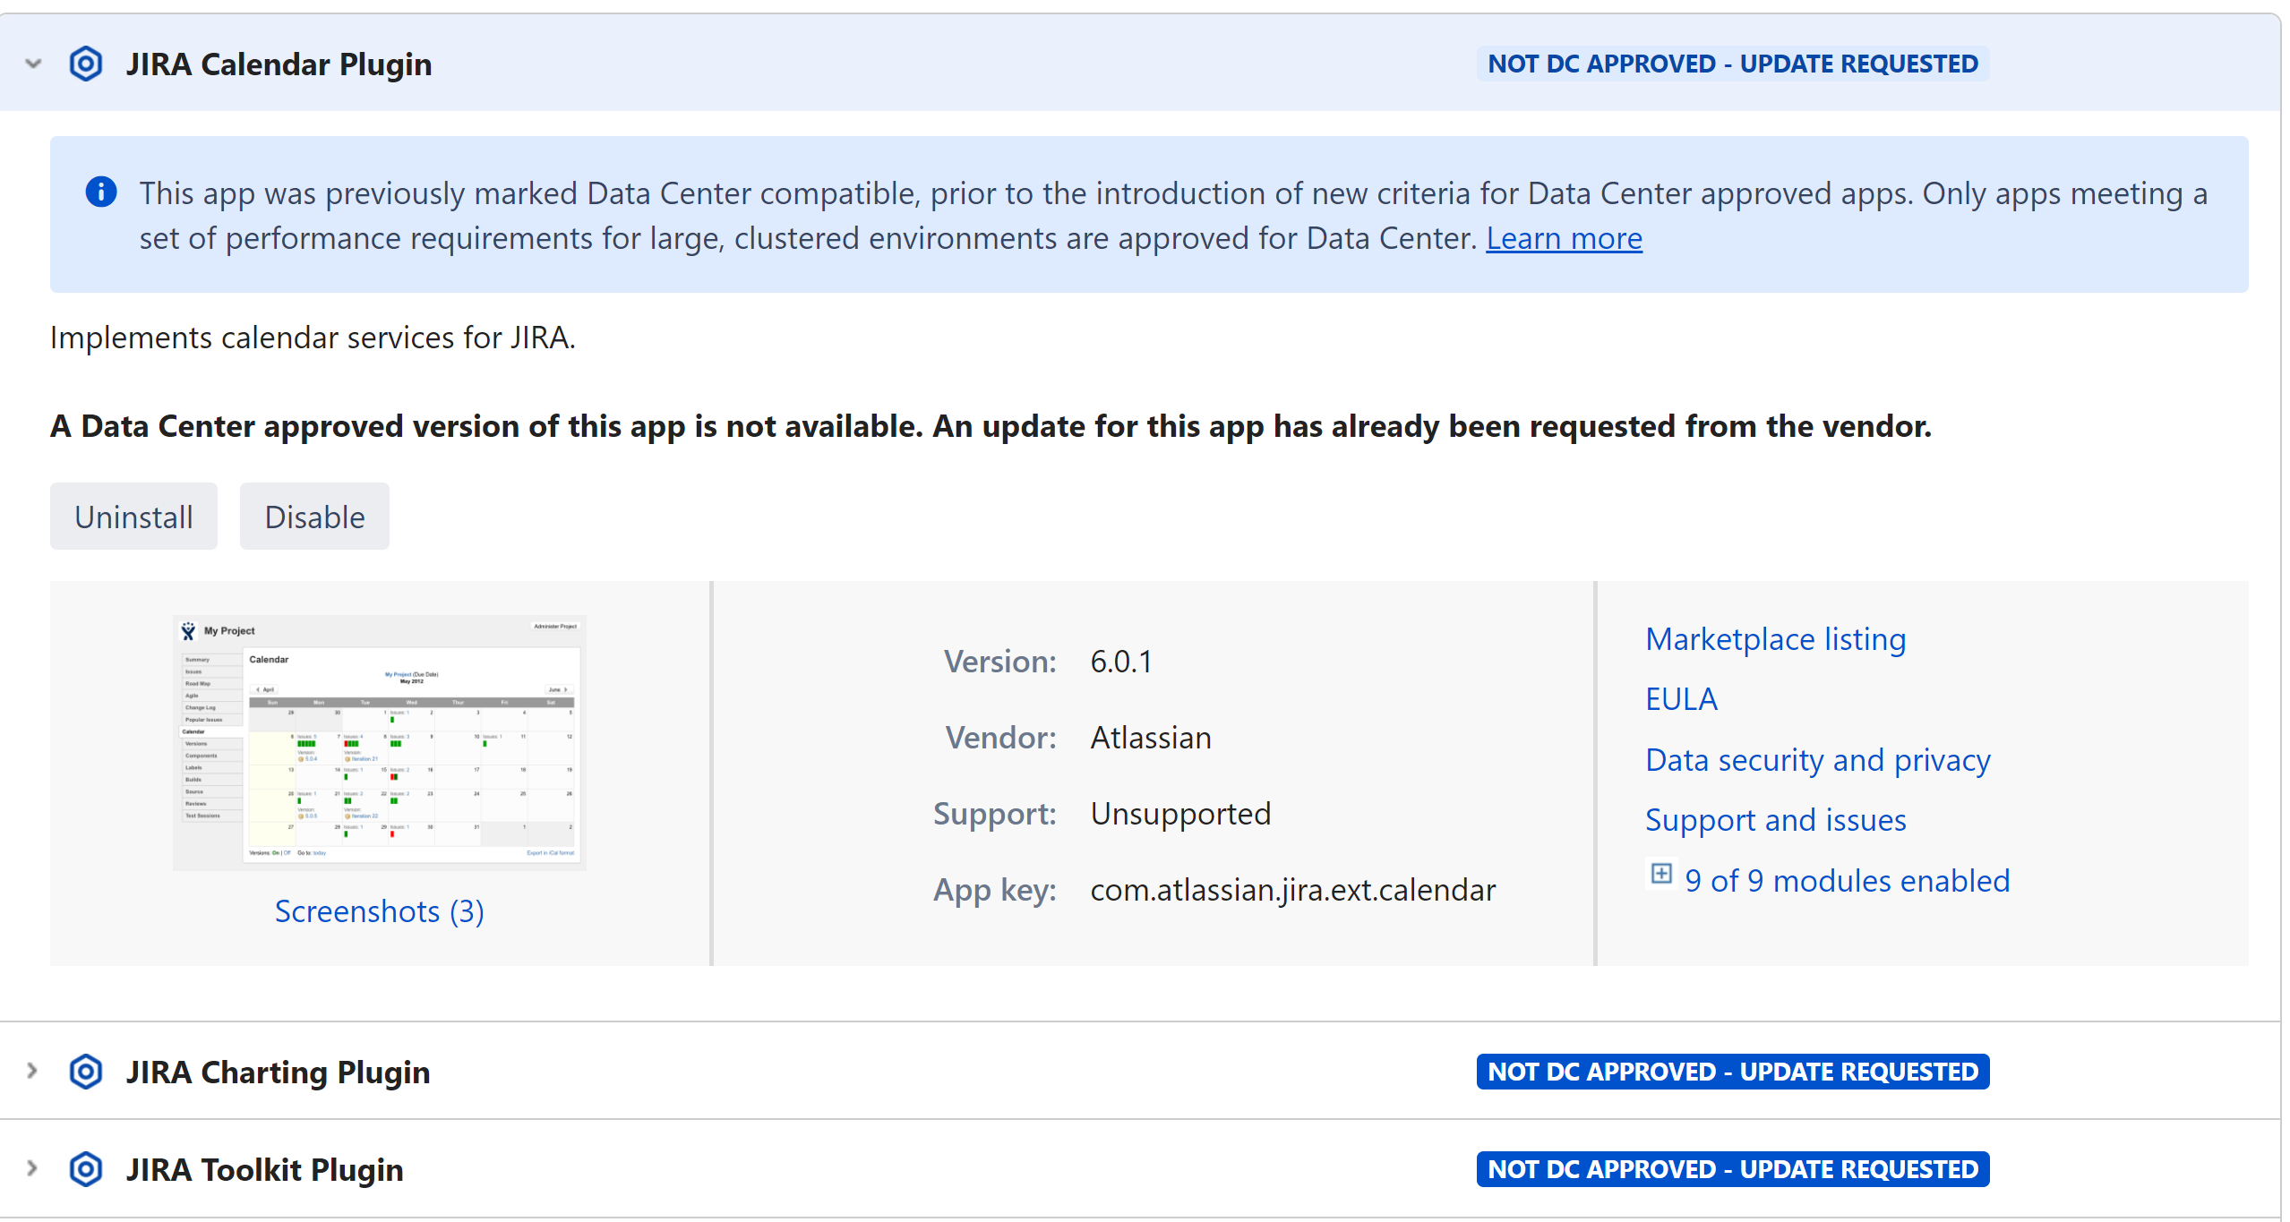Disable the JIRA Calendar Plugin
The image size is (2290, 1222).
[x=314, y=516]
